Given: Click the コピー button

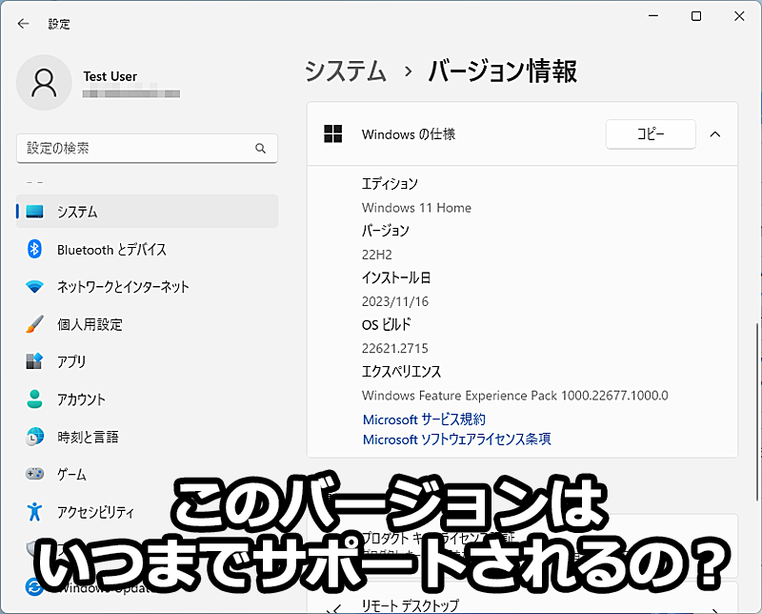Looking at the screenshot, I should [651, 134].
